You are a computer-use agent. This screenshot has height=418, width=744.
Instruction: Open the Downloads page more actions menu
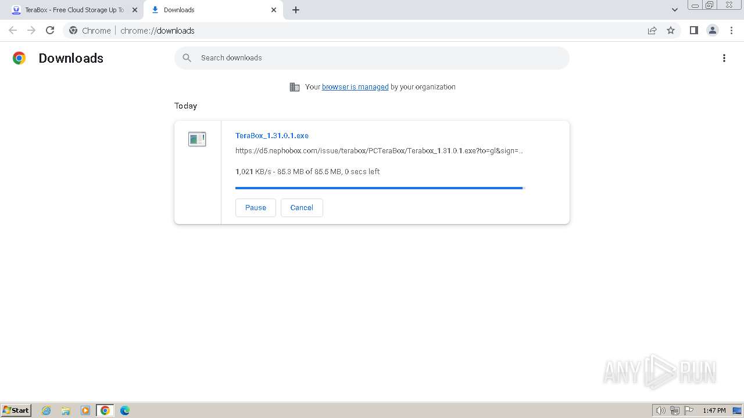tap(724, 58)
